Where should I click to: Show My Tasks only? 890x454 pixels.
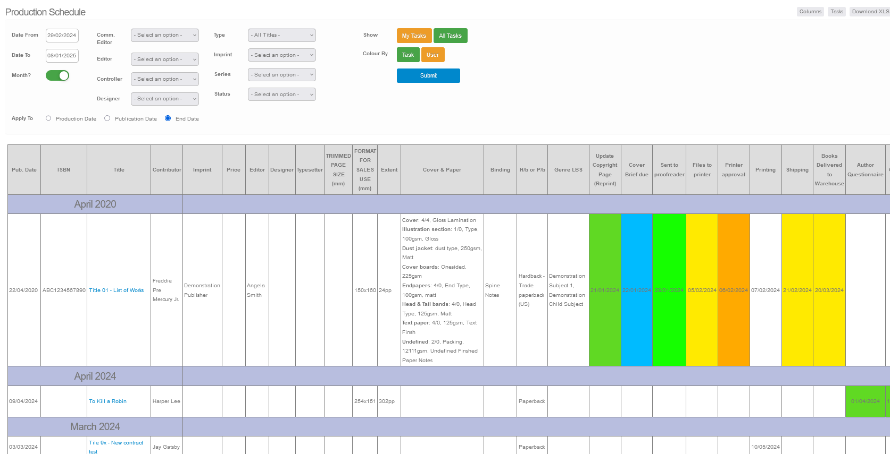point(413,36)
